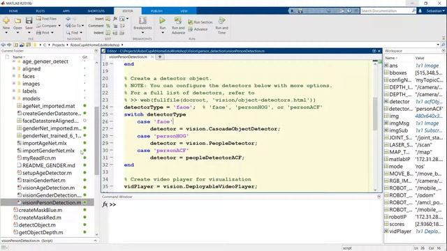Toggle breakpoint at line 24
Viewport: 447px width, 251px height.
click(x=112, y=107)
